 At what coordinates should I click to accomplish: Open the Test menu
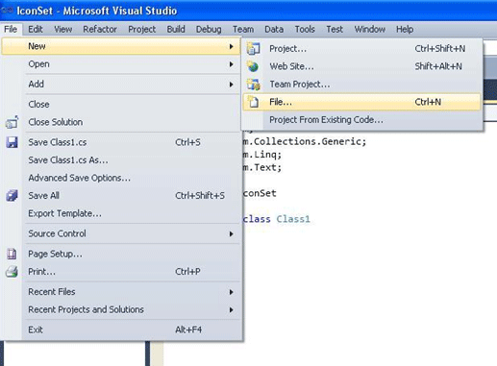point(335,29)
